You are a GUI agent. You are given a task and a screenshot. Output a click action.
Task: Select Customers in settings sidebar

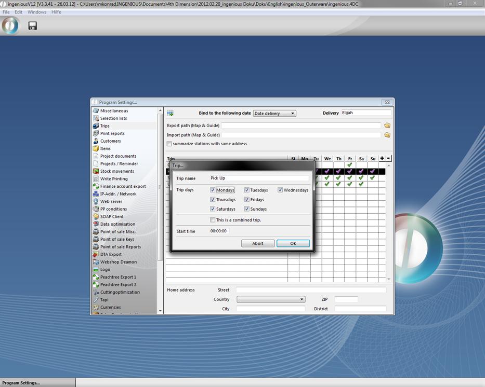coord(110,141)
